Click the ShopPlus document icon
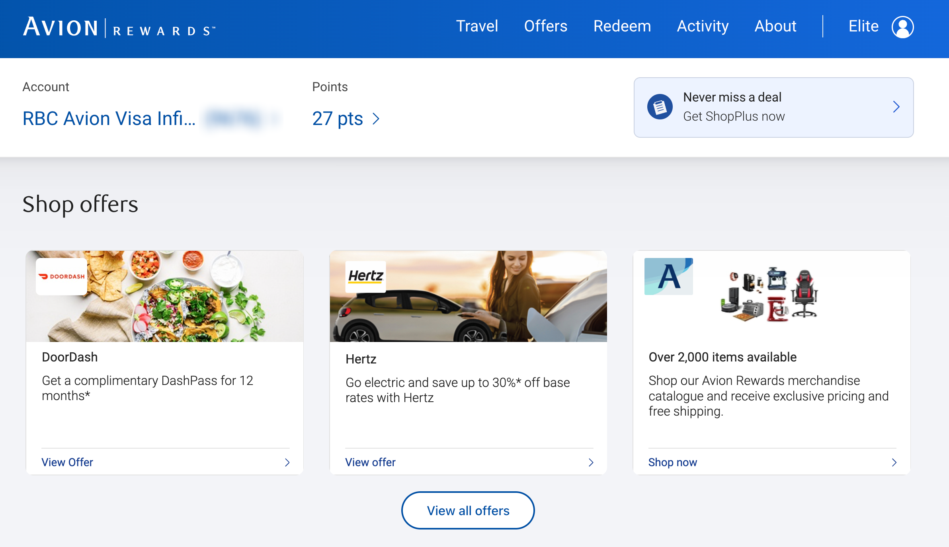This screenshot has width=949, height=547. (660, 107)
